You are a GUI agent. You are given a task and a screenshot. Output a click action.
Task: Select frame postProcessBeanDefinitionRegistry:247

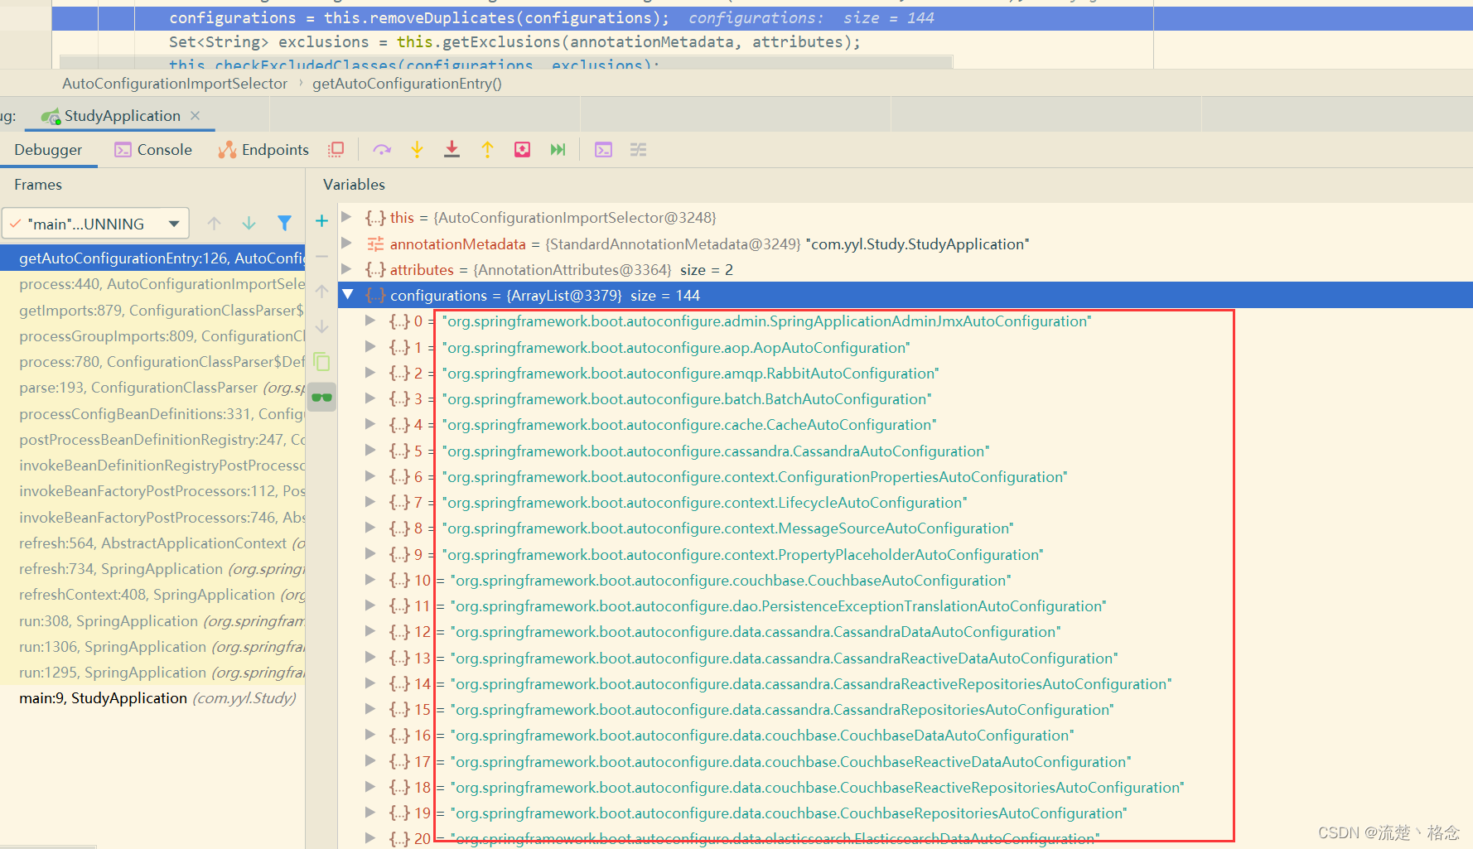pos(152,440)
